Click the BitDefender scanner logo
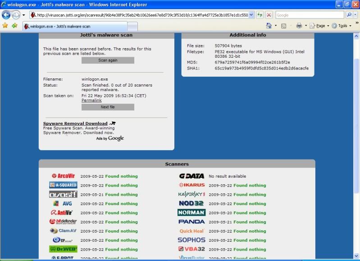The image size is (360, 261). 63,222
